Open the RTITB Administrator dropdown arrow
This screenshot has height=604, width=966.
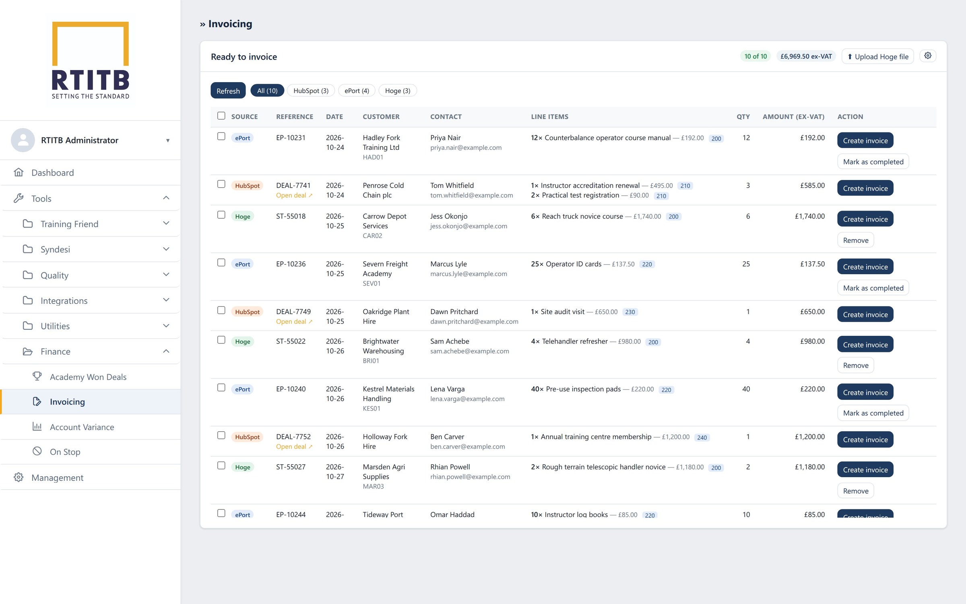click(168, 141)
